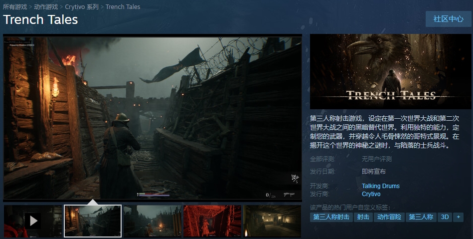Click the Trench Tales header capsule image
This screenshot has height=239, width=473.
pos(391,71)
